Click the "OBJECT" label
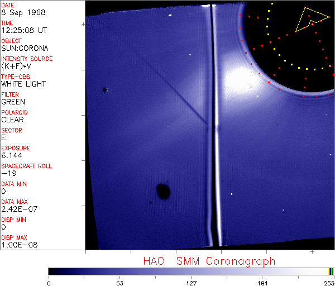 click(x=12, y=41)
